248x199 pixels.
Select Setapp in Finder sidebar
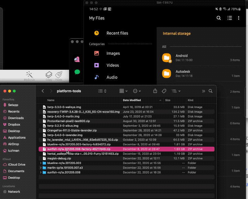[10, 105]
